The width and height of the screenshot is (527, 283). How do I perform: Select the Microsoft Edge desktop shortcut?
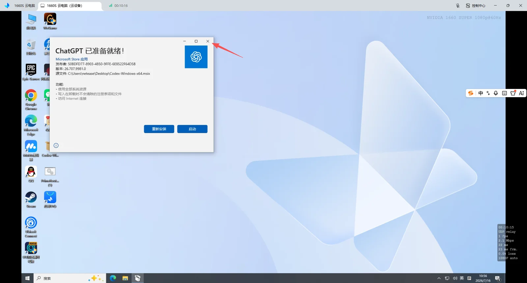point(31,125)
